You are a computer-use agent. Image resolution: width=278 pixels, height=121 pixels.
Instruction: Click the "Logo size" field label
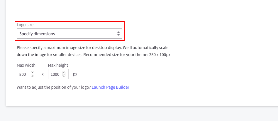click(25, 25)
